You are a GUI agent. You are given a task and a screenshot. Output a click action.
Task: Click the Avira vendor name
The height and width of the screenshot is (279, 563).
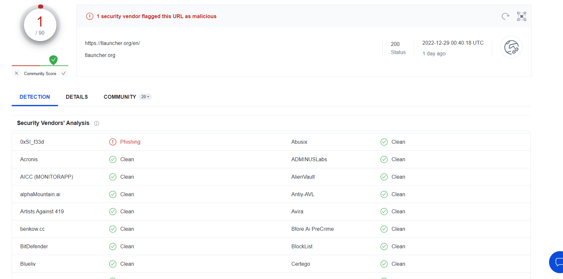(x=297, y=212)
